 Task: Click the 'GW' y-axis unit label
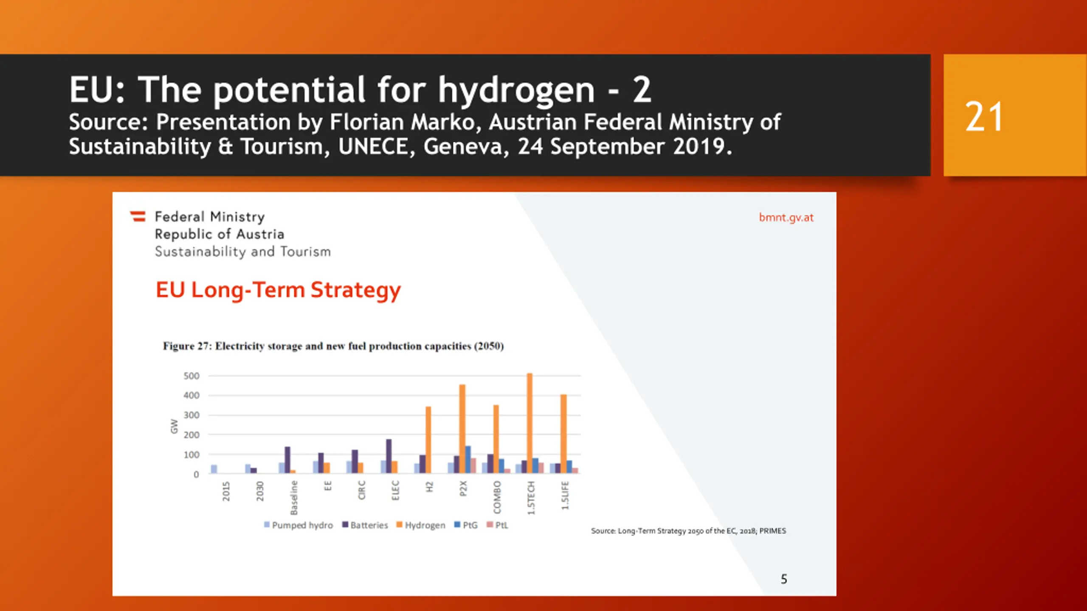174,426
